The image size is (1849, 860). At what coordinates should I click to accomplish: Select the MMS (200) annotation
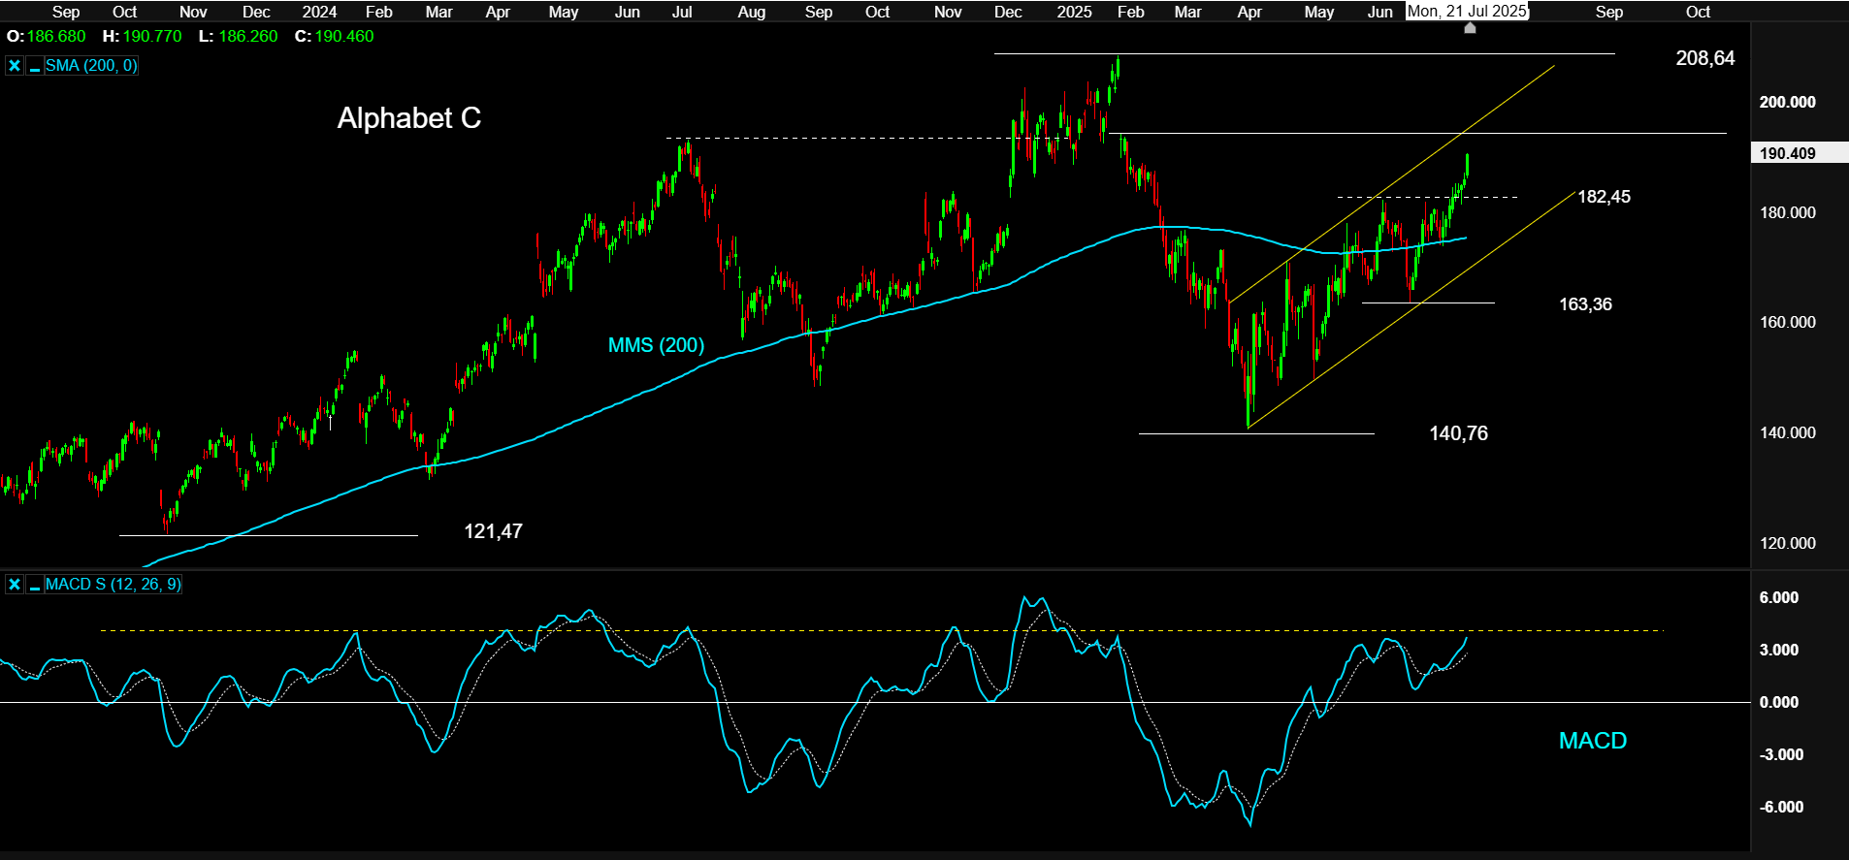click(656, 345)
